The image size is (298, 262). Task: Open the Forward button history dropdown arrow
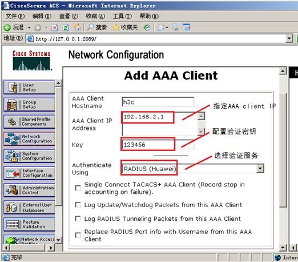pos(46,27)
